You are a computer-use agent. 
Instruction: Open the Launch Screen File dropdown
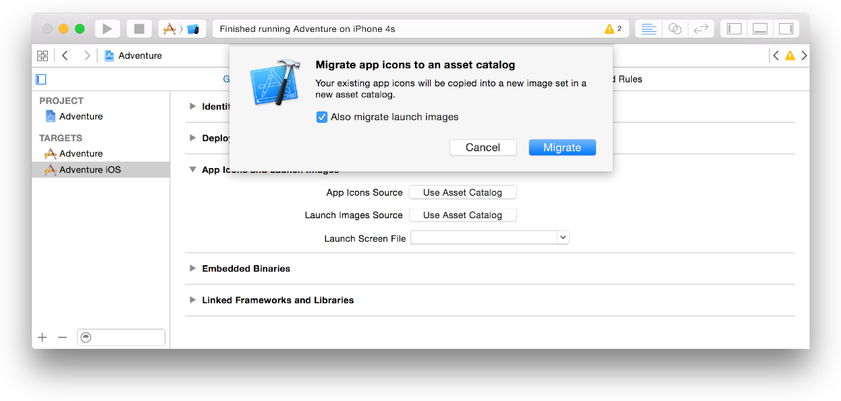563,237
